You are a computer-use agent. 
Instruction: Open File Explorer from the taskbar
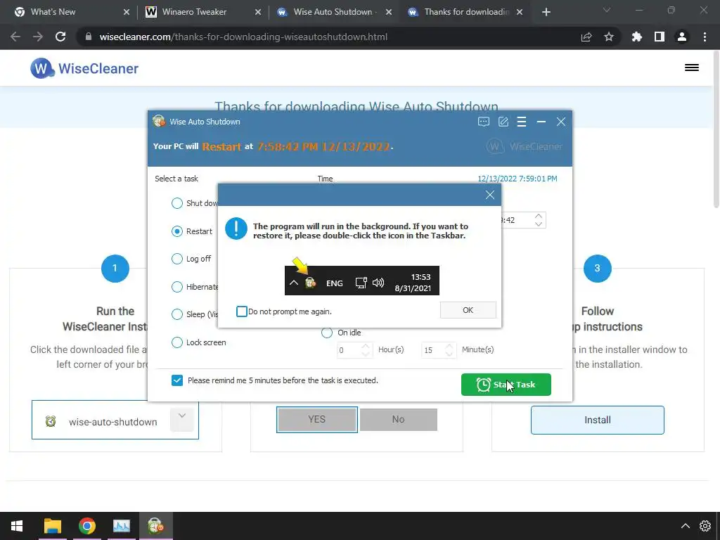[x=52, y=526]
